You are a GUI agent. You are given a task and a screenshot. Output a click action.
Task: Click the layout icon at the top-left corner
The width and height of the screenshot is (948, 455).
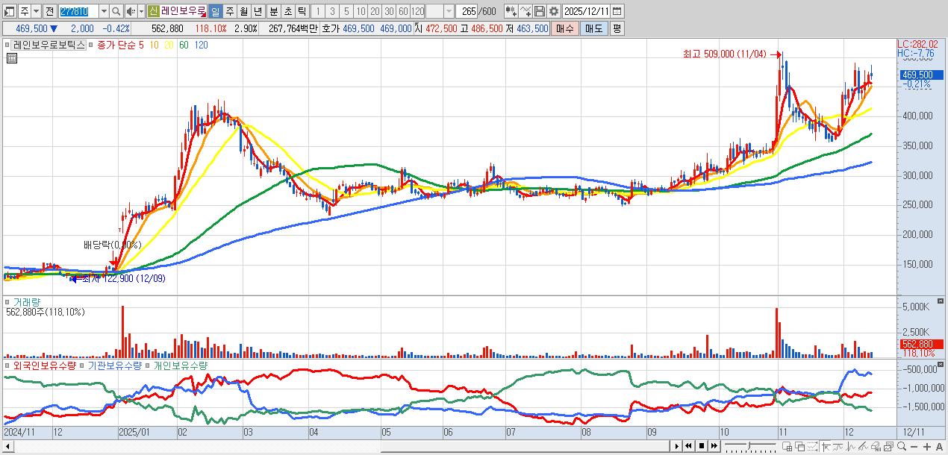tap(9, 11)
